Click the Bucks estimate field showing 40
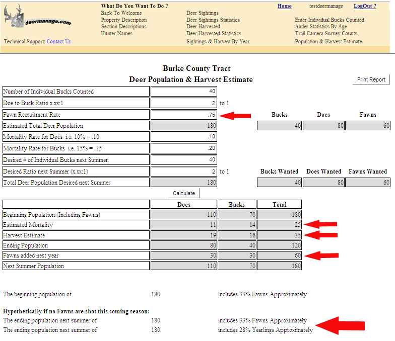 pyautogui.click(x=279, y=126)
